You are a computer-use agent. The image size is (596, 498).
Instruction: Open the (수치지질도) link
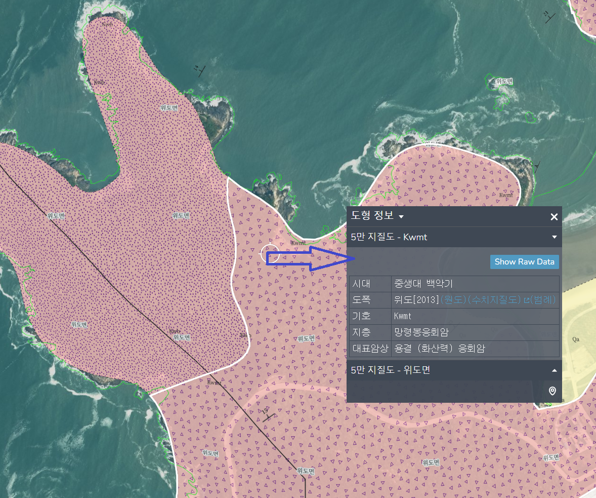[x=494, y=299]
